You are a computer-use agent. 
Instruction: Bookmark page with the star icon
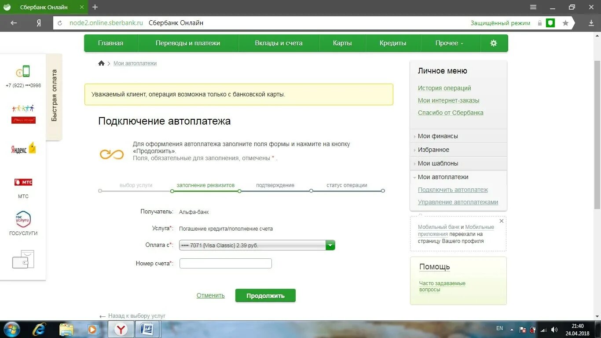click(x=565, y=23)
